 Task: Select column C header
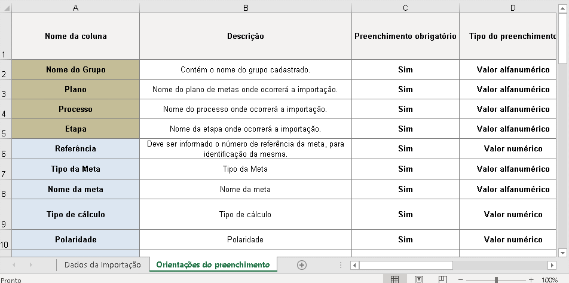pyautogui.click(x=405, y=8)
